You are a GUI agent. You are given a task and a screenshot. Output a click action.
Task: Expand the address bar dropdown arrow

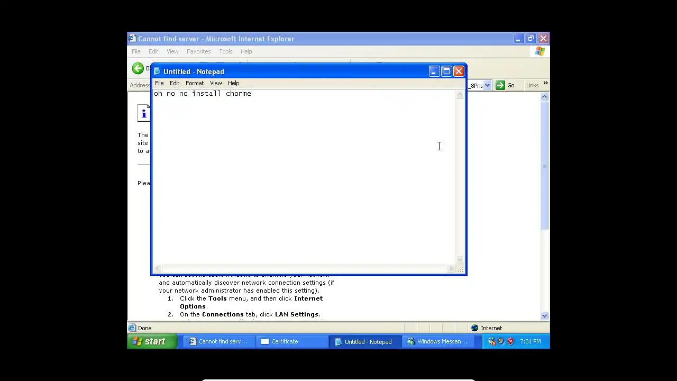point(487,85)
